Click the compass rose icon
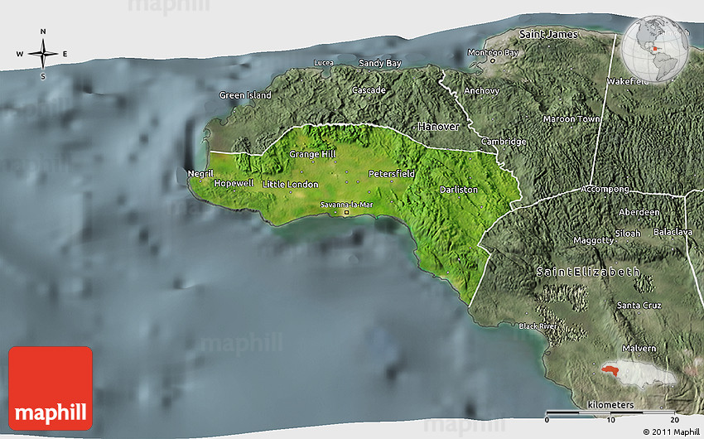The height and width of the screenshot is (439, 704). 43,55
